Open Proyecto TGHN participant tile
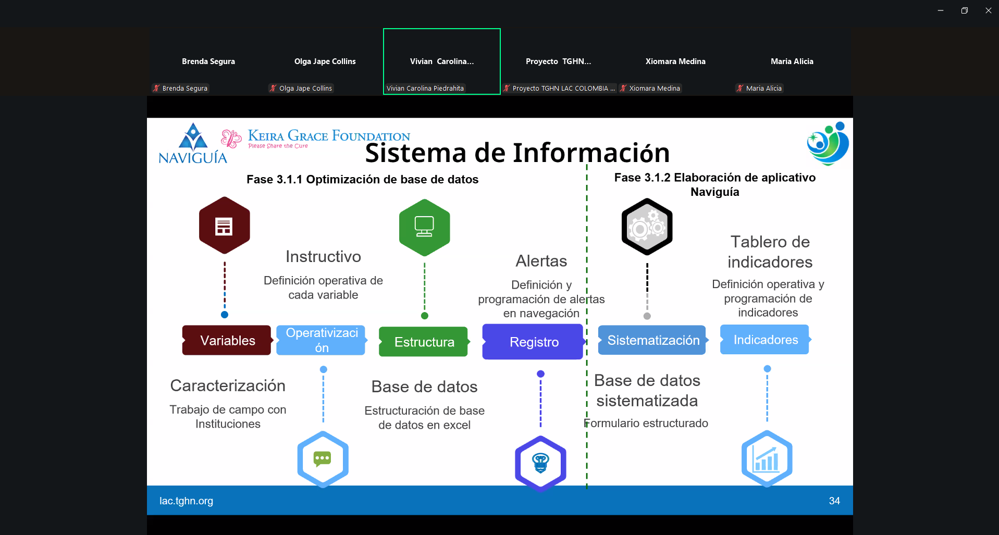 (558, 61)
